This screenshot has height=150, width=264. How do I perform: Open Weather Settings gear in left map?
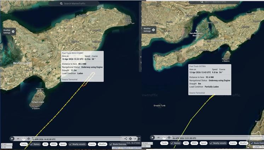coord(13,31)
